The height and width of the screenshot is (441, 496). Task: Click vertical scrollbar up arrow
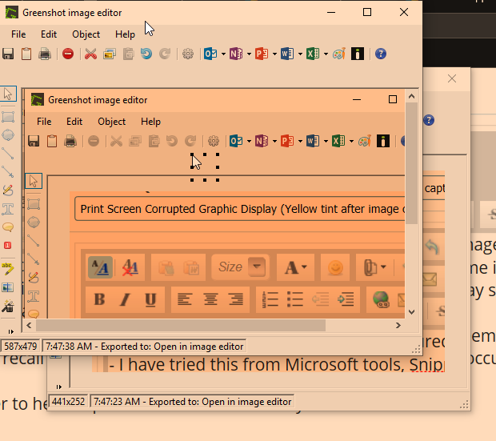pos(411,96)
